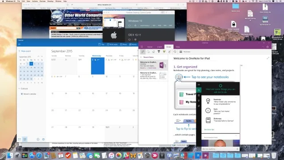
Task: Switch to the Home tab in OneNote
Action: tap(150, 47)
